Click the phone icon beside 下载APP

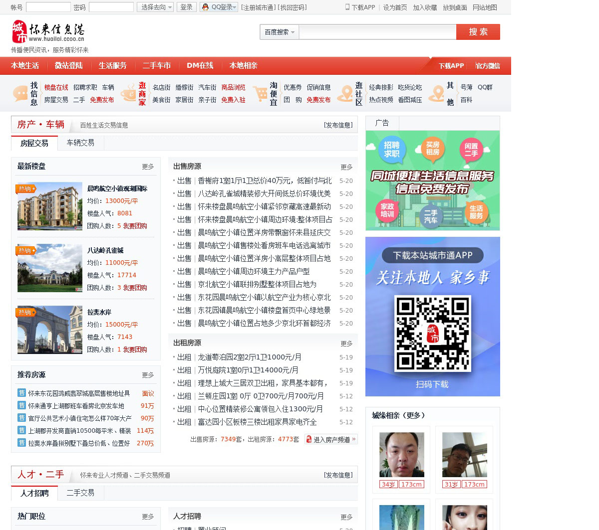[x=347, y=7]
